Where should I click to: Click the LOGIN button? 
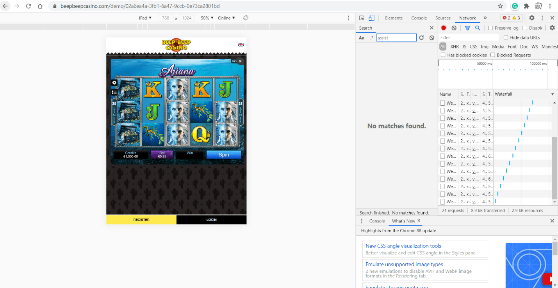pyautogui.click(x=211, y=220)
